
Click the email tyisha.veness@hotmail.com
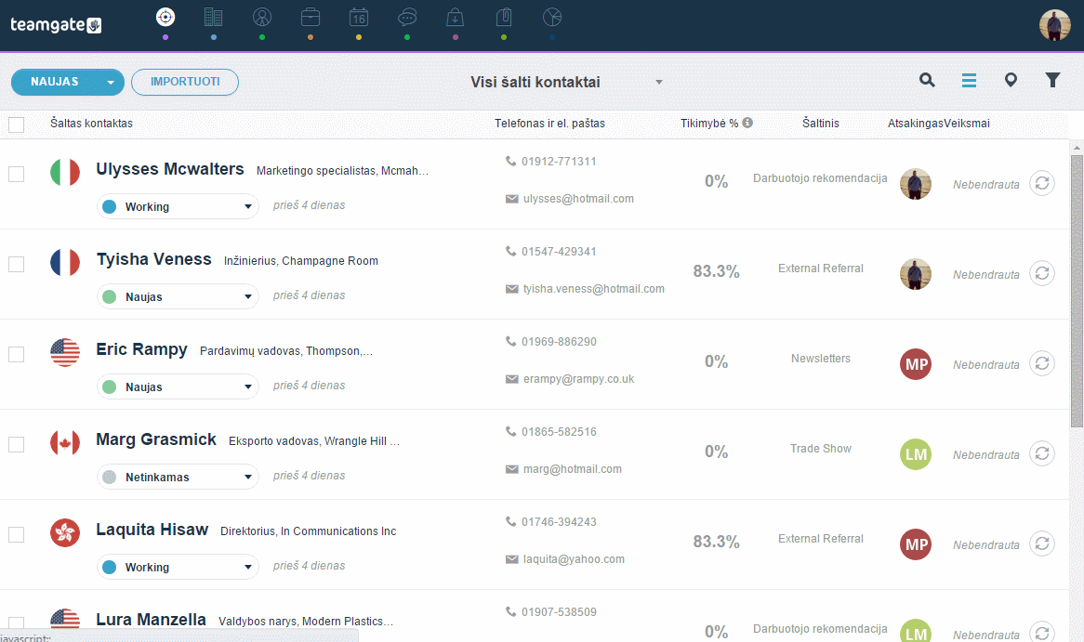tap(594, 289)
